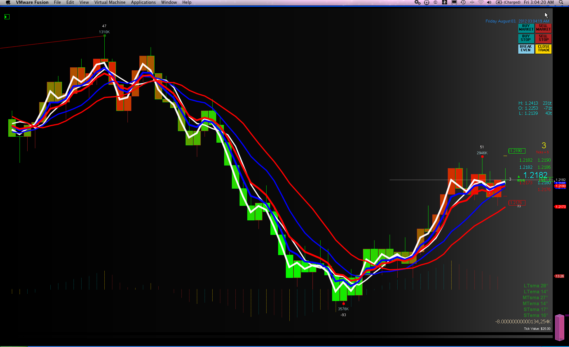
Task: Open the Spaces icon showing number 2
Action: (x=444, y=2)
